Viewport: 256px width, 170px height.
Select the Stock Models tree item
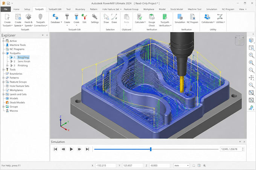pos(17,102)
